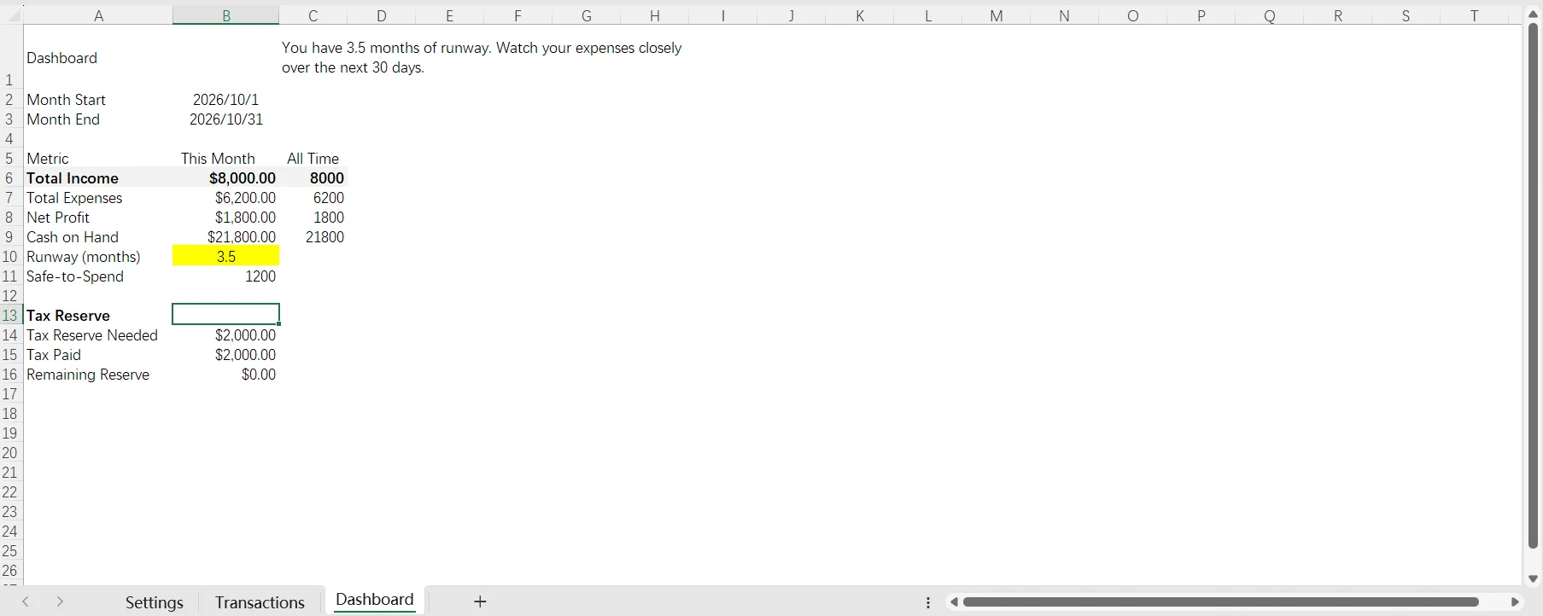Select the $21,800.00 cash cell
1543x616 pixels.
(x=225, y=237)
